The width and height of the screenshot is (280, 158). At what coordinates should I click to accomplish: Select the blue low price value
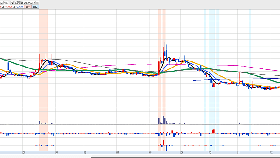(x=19, y=7)
